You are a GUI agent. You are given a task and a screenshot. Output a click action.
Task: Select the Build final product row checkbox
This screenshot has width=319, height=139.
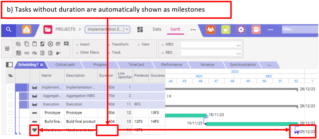(x=11, y=121)
